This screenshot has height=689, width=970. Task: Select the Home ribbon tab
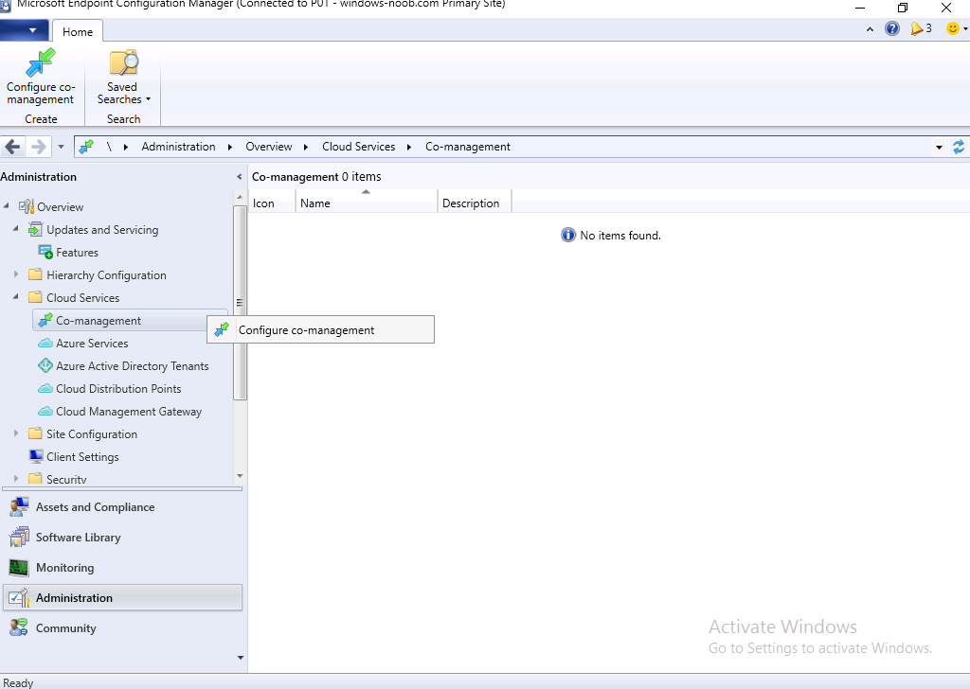[x=78, y=32]
